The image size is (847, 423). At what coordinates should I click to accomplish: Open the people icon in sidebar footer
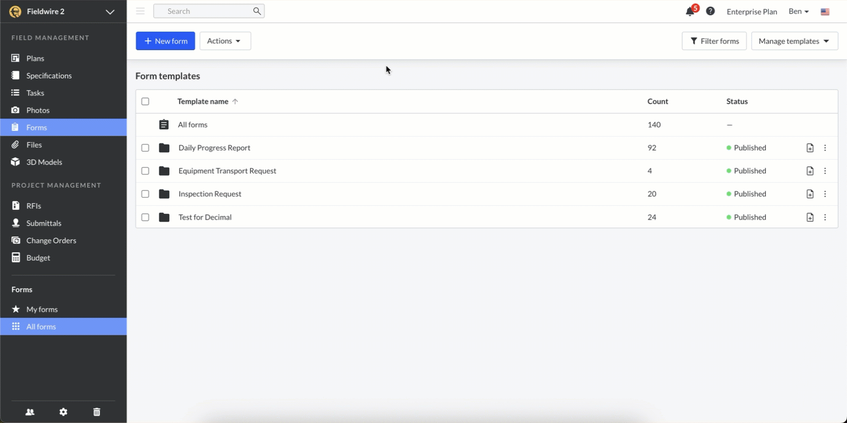coord(30,412)
